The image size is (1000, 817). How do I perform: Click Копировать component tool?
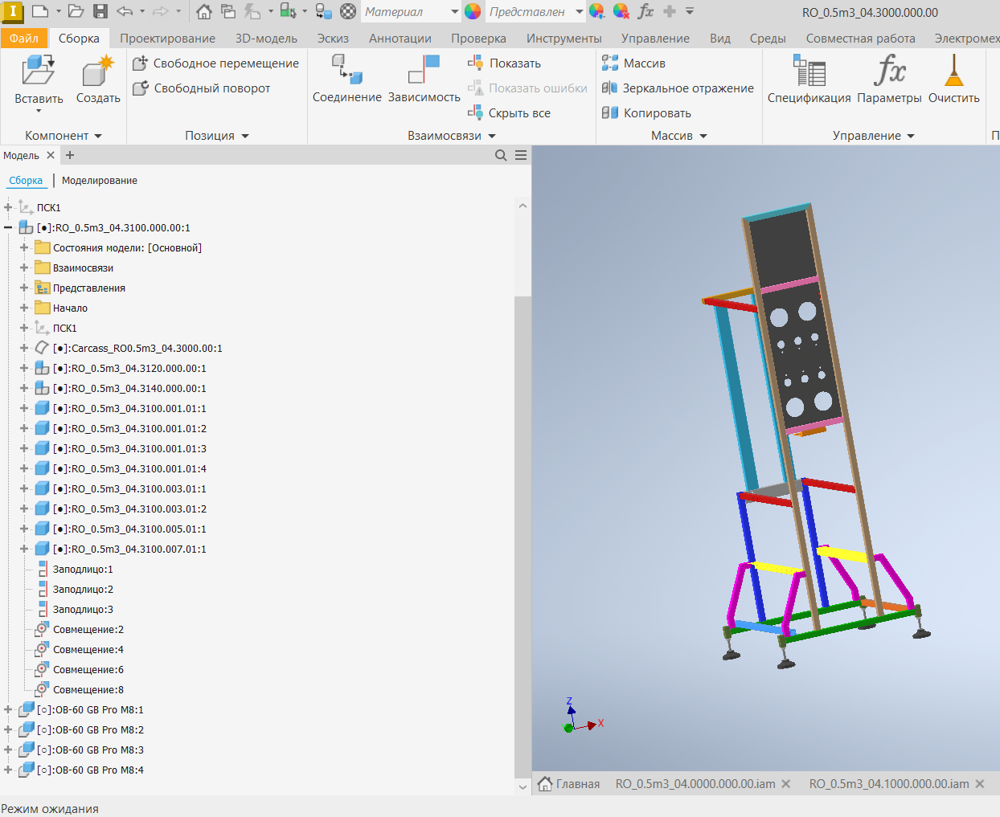(646, 113)
